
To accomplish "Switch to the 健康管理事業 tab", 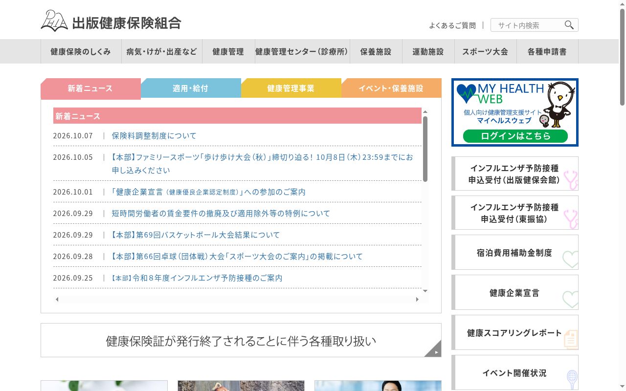I will (291, 88).
